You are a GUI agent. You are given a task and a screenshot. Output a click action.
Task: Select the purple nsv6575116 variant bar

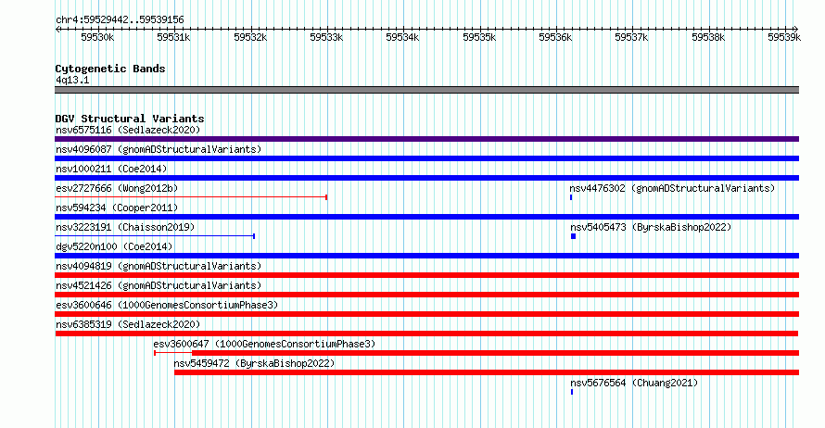[426, 139]
